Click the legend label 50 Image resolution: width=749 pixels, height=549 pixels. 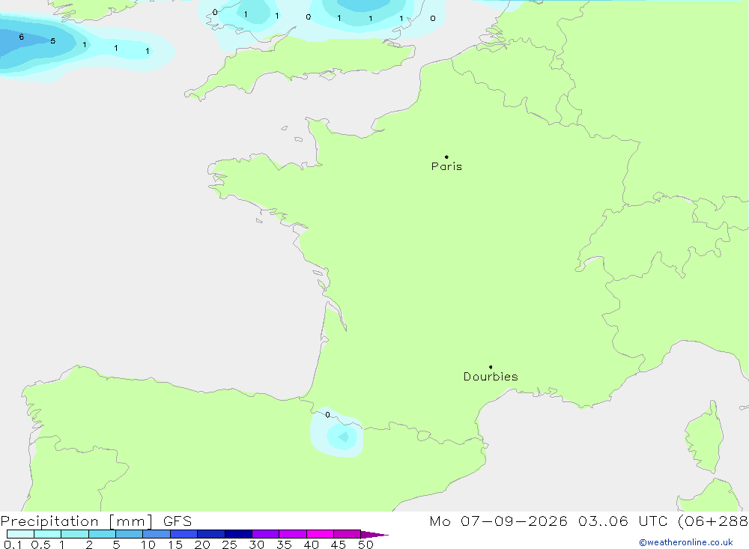pyautogui.click(x=366, y=545)
